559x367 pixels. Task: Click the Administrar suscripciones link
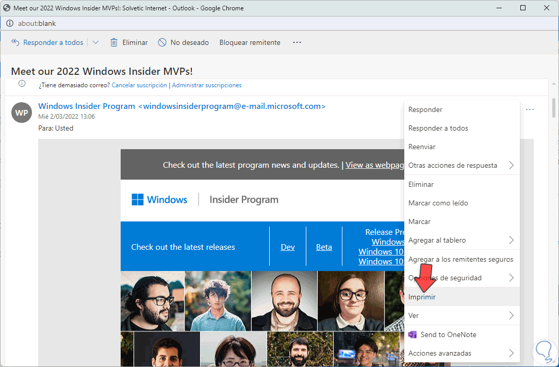[x=207, y=85]
